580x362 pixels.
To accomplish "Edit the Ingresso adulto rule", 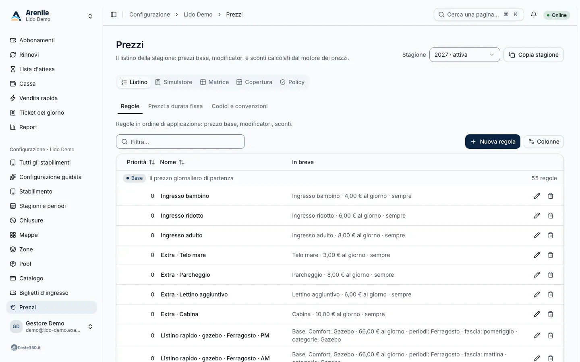I will point(537,235).
